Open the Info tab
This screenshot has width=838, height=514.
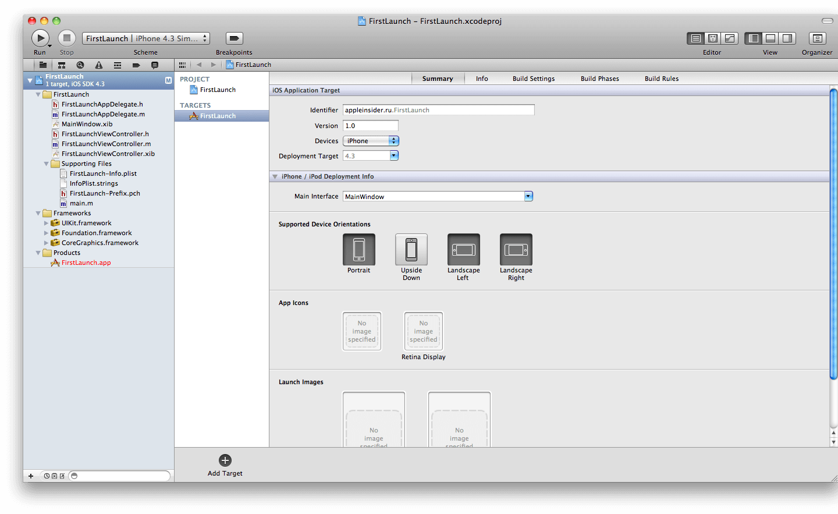coord(482,79)
